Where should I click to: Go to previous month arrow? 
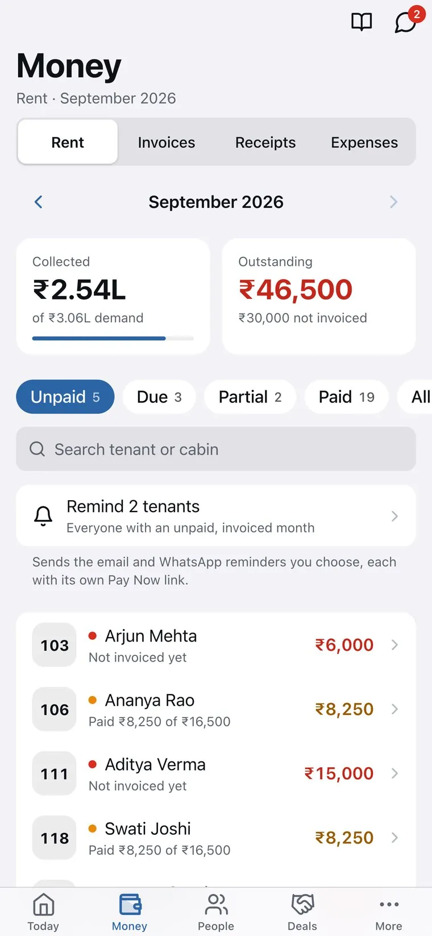(x=38, y=202)
